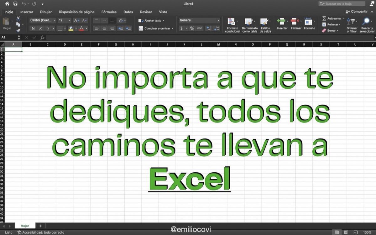The image size is (376, 235).
Task: Toggle bold N formatting
Action: tap(33, 29)
